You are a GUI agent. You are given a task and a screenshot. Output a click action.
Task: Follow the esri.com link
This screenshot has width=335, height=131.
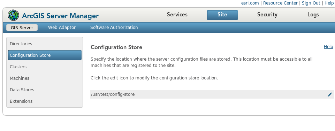250,3
